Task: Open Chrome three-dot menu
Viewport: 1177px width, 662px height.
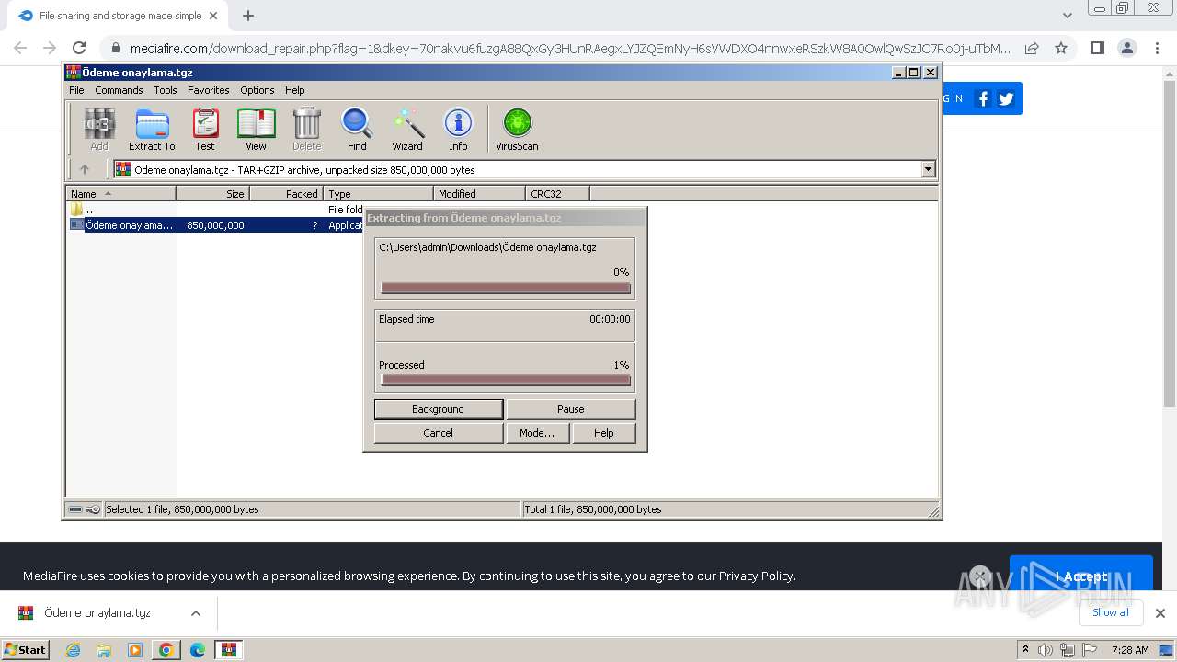Action: click(1156, 48)
